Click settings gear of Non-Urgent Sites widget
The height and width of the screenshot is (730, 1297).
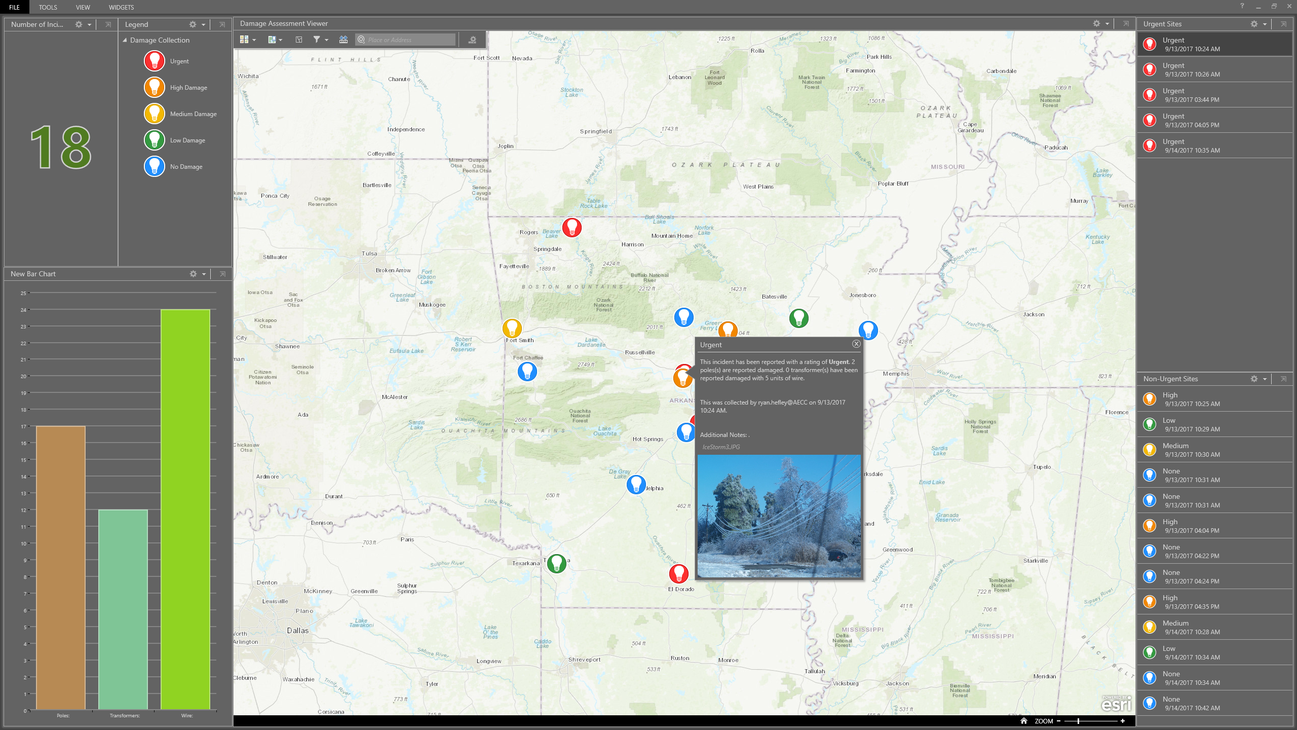[x=1254, y=379]
